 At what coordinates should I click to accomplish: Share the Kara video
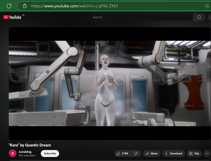tap(152, 154)
